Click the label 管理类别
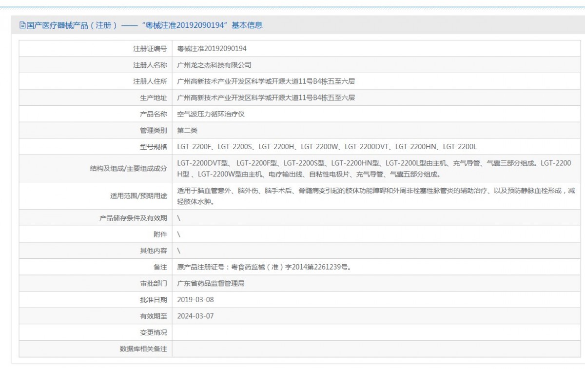The width and height of the screenshot is (585, 369). (154, 130)
